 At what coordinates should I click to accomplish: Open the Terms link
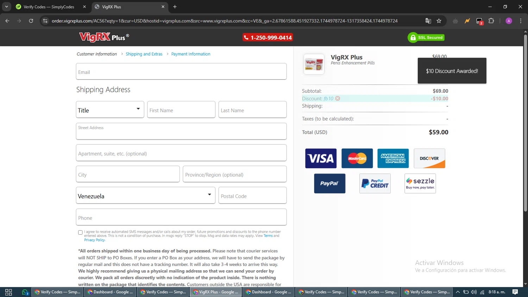pos(268,236)
